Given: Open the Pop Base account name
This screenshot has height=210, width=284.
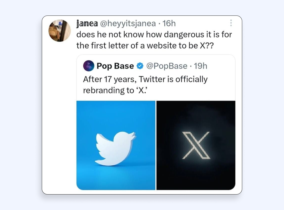Looking at the screenshot, I should point(115,66).
